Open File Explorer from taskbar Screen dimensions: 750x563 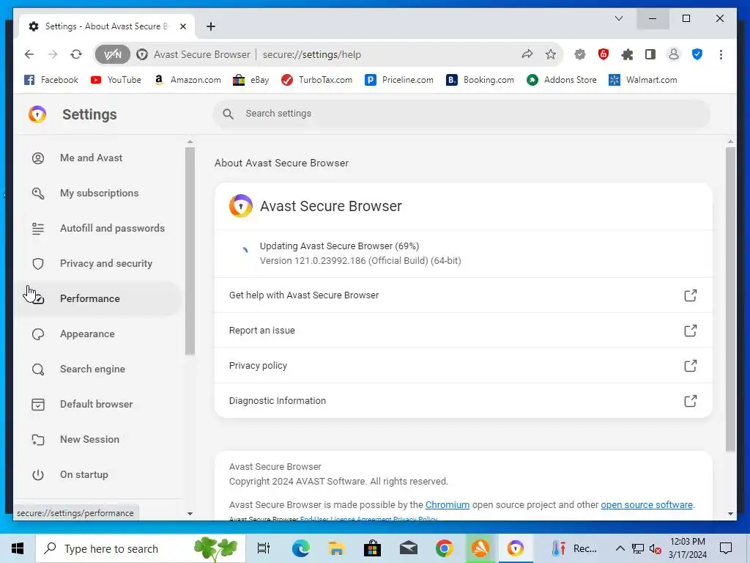[x=336, y=548]
